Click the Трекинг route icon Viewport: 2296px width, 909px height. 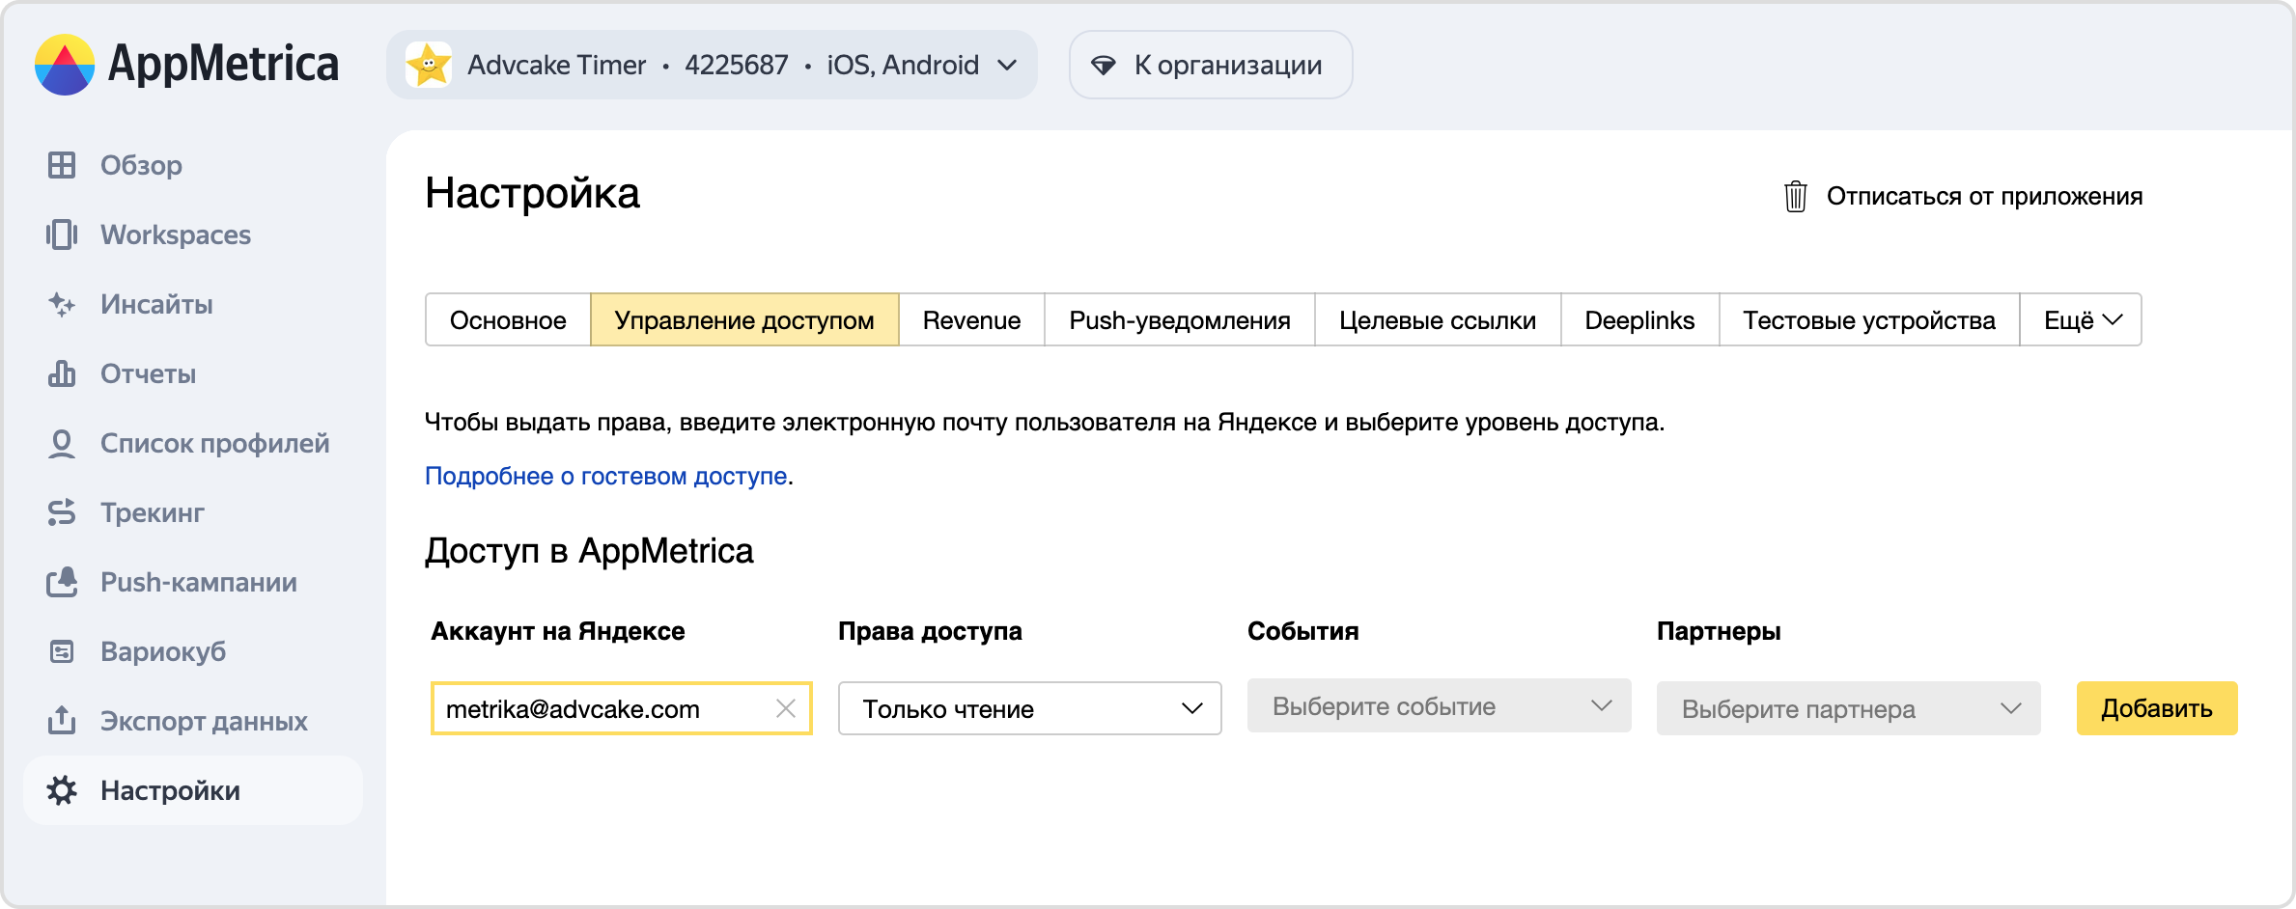(62, 512)
